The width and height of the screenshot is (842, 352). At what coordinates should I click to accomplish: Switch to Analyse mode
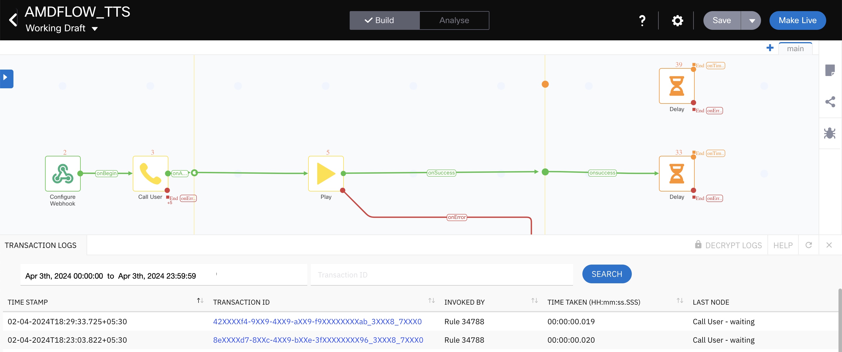tap(454, 20)
